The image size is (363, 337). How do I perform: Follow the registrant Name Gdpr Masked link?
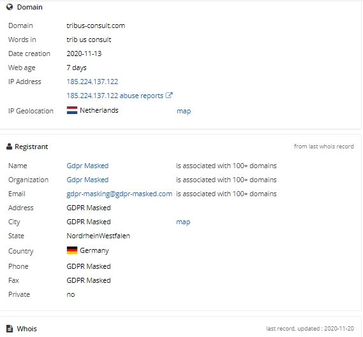[x=87, y=166]
